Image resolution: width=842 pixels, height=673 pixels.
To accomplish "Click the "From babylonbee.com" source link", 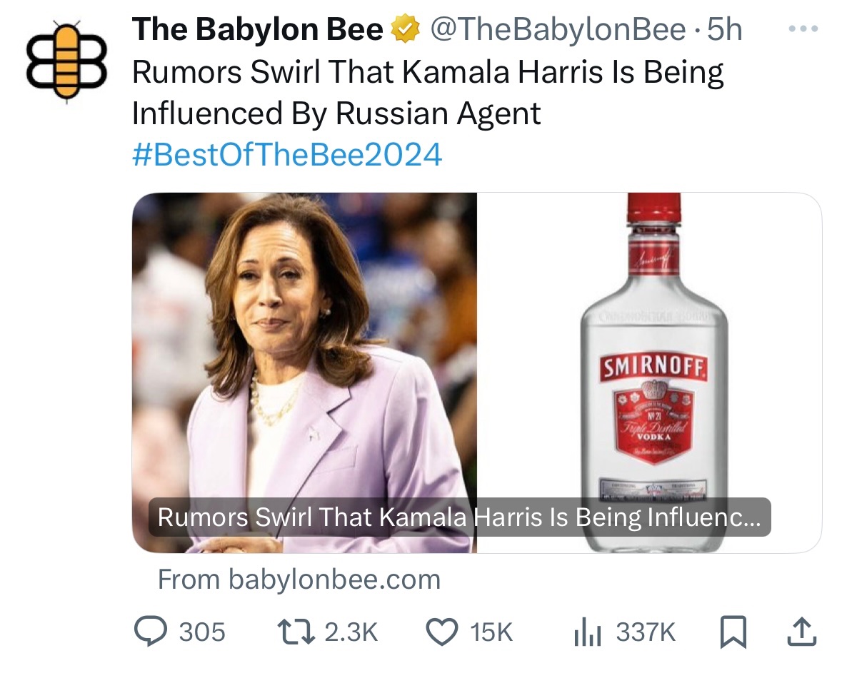I will click(299, 579).
